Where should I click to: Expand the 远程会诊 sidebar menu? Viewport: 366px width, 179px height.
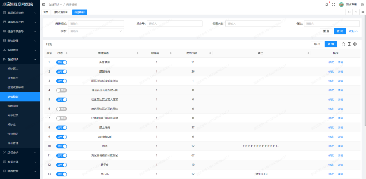coord(20,152)
